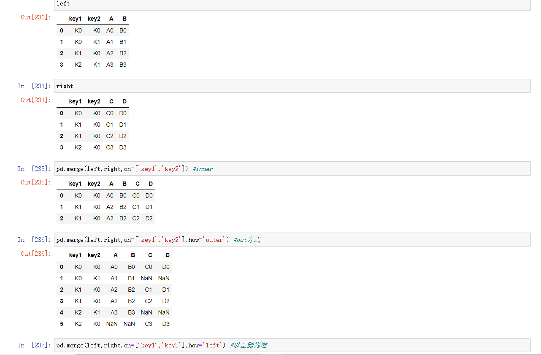Click the key2 header in Out[235] table
541x355 pixels.
coord(94,184)
